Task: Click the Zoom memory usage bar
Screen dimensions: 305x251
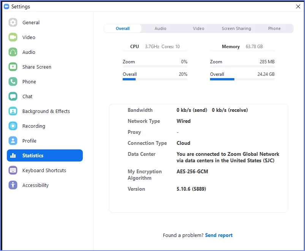Action: tap(242, 67)
